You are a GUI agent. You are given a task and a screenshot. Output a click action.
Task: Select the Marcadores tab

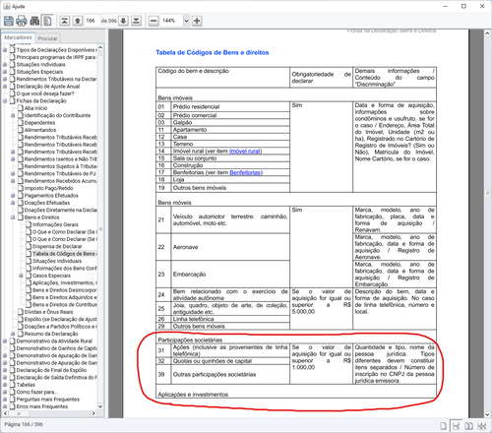(18, 37)
